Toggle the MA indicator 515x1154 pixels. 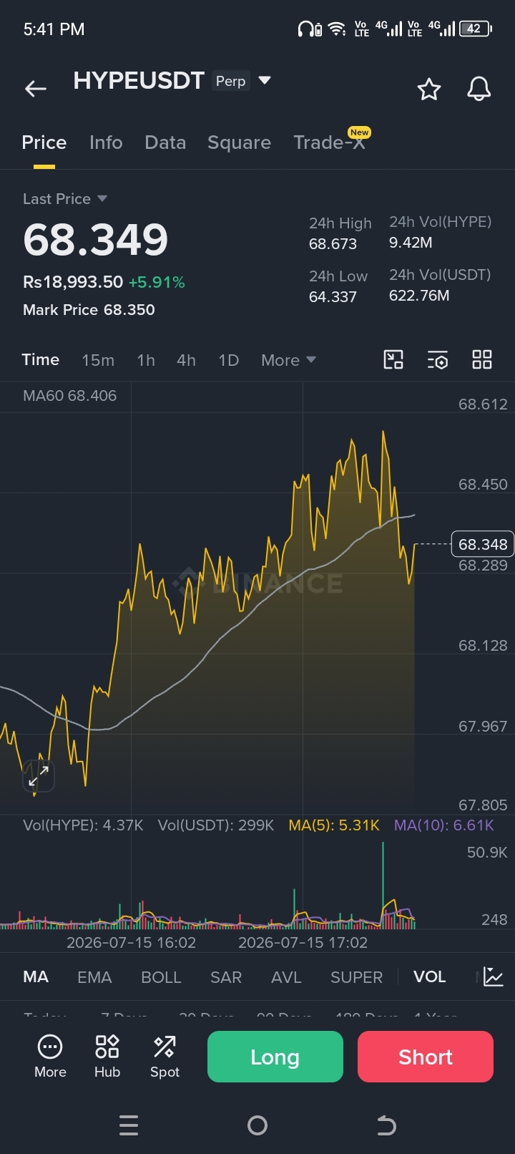[x=36, y=977]
